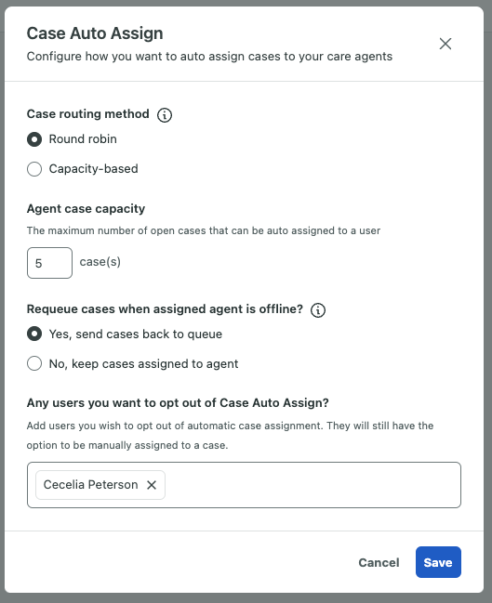Click the Configure how you want subtitle
The height and width of the screenshot is (603, 492).
point(209,57)
